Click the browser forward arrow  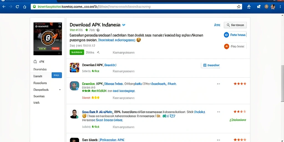pos(11,7)
